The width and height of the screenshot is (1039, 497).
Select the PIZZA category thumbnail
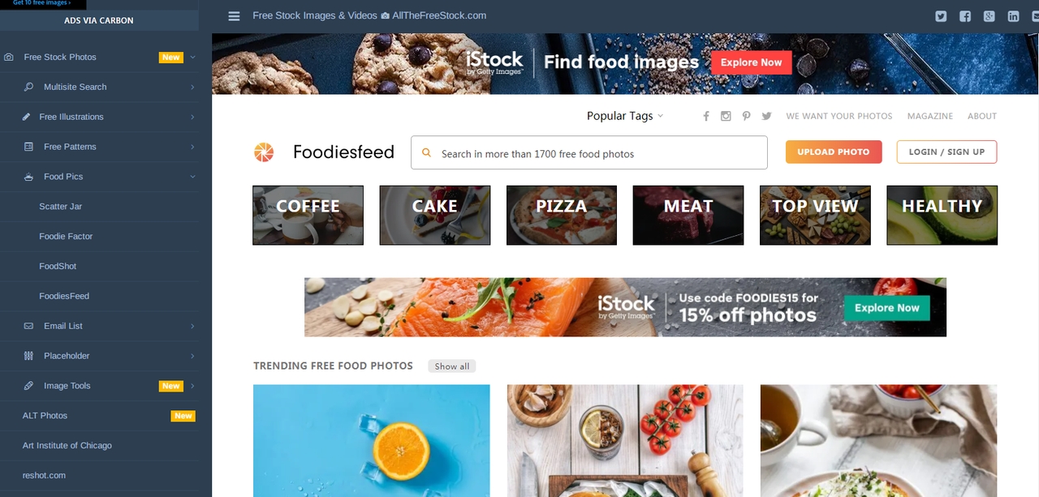562,215
